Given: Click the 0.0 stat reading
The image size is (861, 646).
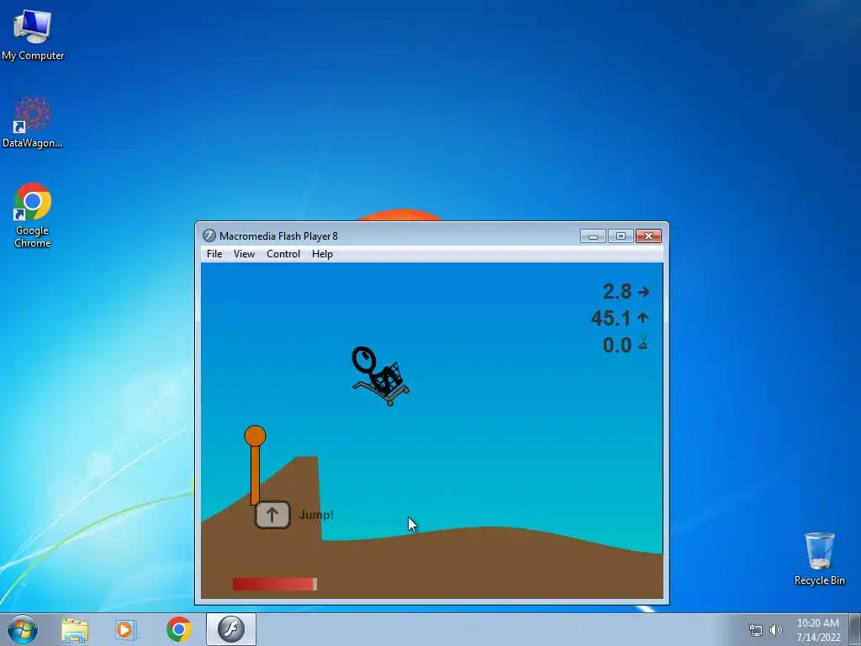Looking at the screenshot, I should tap(616, 345).
